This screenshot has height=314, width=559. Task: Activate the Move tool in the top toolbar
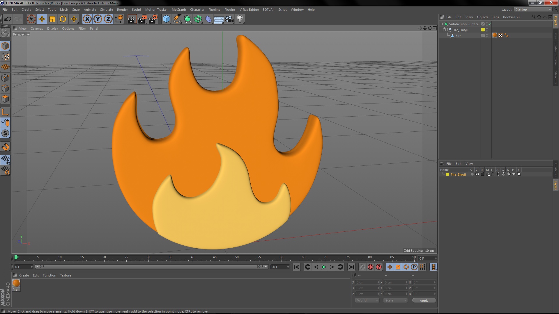tap(42, 19)
